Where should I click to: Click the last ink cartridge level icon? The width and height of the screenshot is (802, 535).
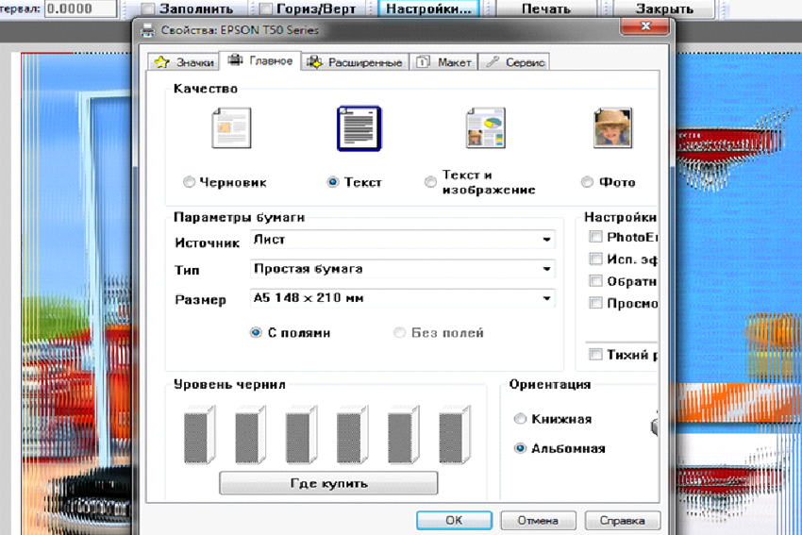(455, 435)
